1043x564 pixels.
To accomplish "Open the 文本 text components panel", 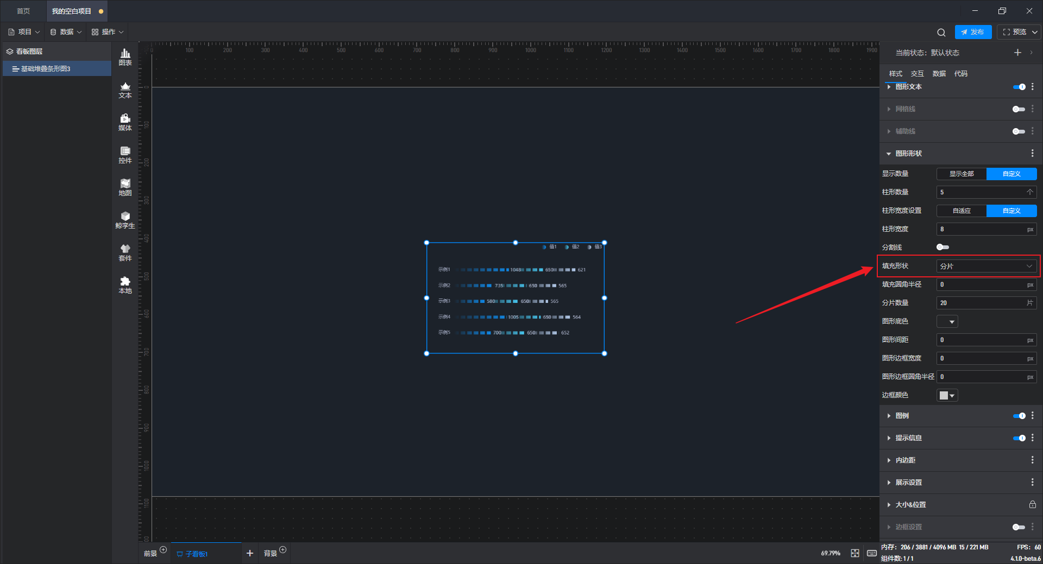I will coord(125,90).
